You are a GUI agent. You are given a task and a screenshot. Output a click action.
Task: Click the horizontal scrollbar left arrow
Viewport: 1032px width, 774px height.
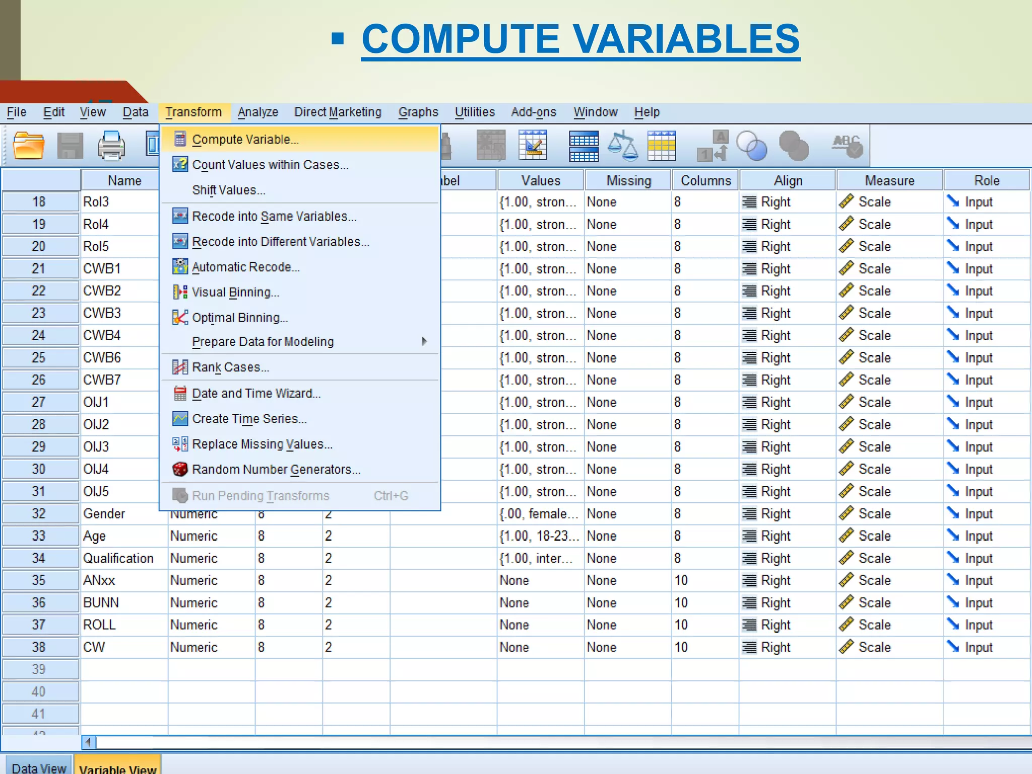point(89,742)
